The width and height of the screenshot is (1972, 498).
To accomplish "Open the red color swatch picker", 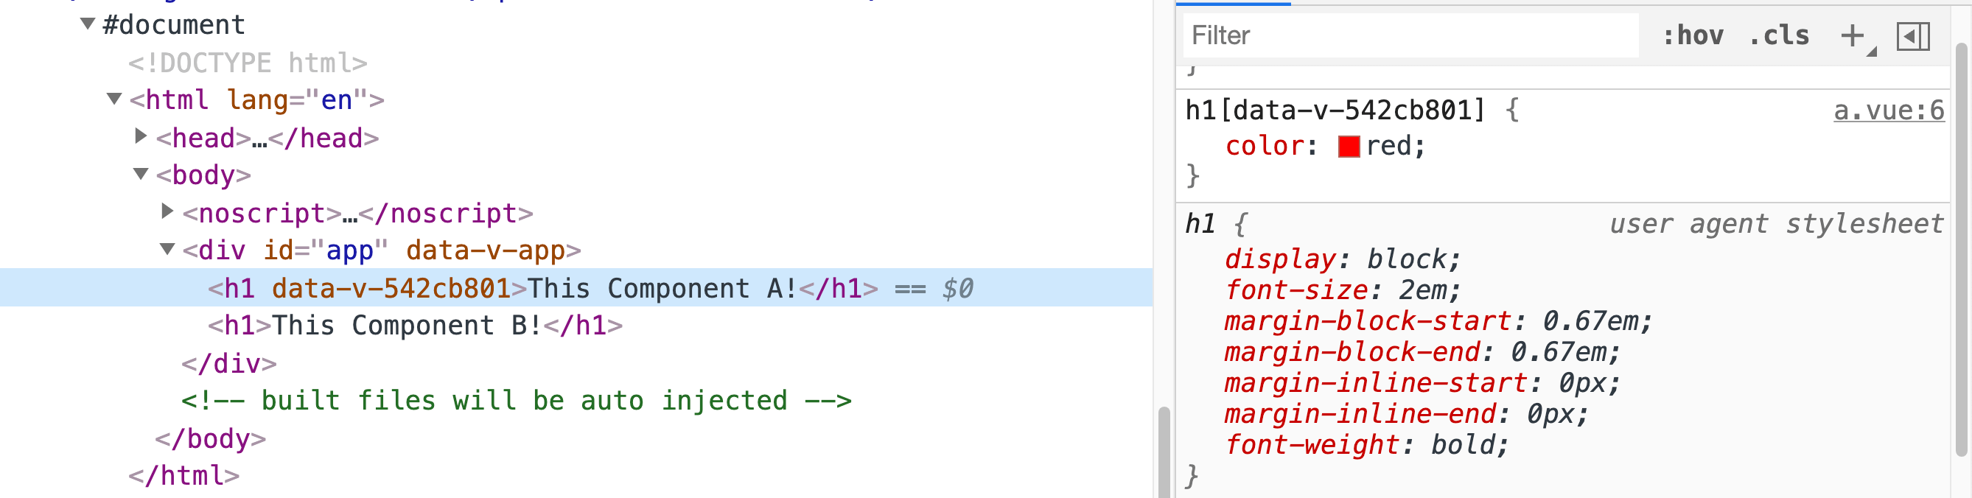I will click(1349, 146).
